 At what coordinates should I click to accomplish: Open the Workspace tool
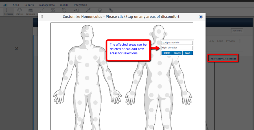(x=8, y=12)
